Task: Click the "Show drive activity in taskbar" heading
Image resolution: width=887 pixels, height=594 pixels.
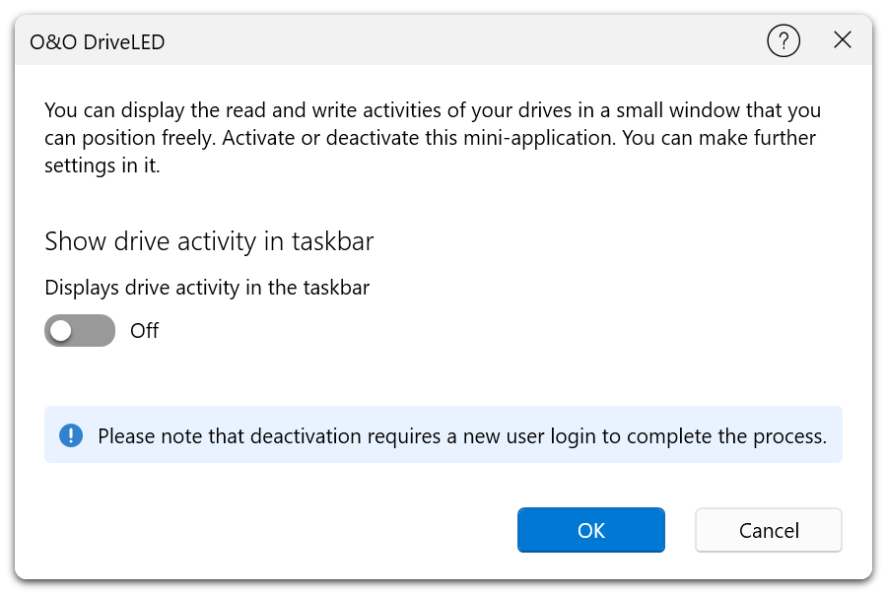Action: click(209, 241)
